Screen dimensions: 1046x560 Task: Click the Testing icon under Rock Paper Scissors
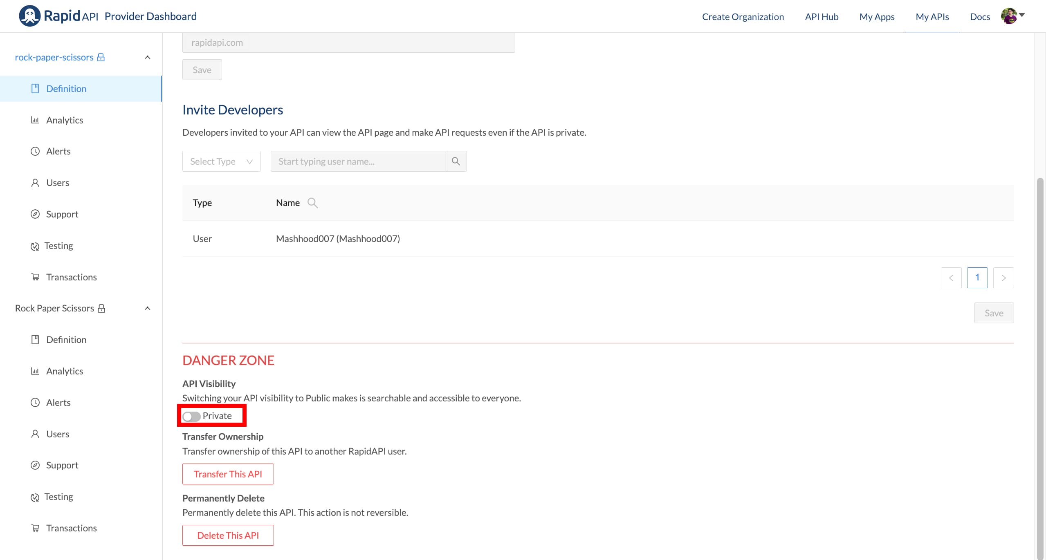(x=35, y=497)
